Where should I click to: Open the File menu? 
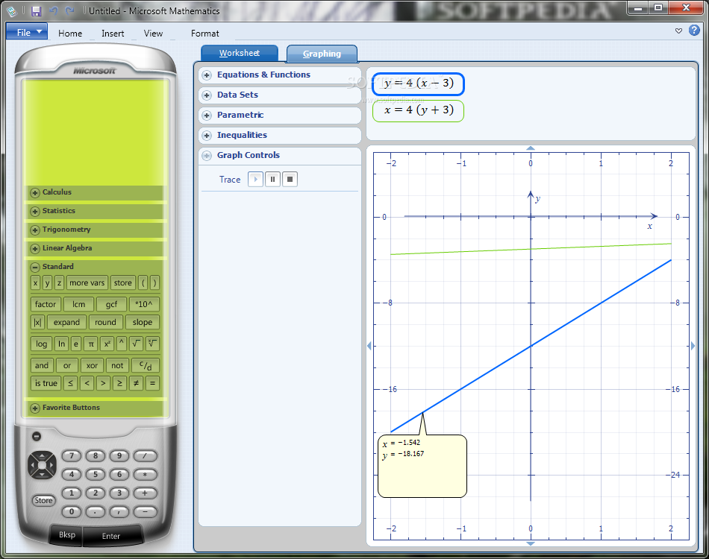tap(27, 33)
